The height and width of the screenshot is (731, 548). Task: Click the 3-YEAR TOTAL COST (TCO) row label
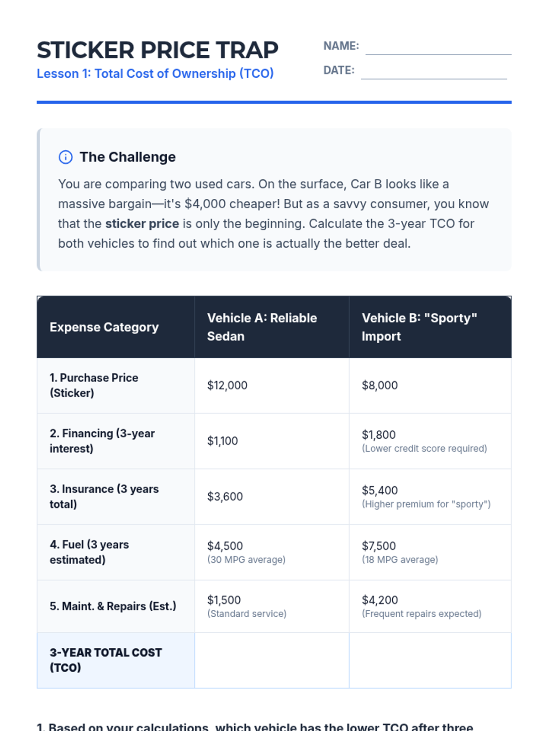pyautogui.click(x=105, y=660)
